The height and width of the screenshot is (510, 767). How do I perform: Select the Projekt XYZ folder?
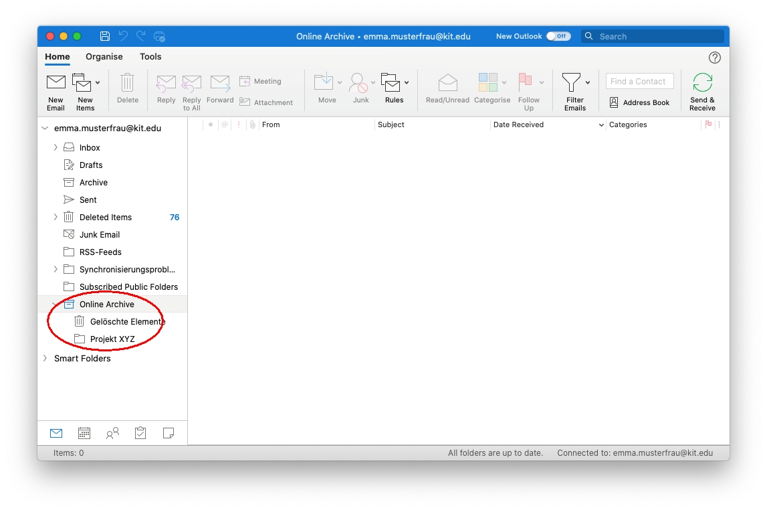pos(112,339)
